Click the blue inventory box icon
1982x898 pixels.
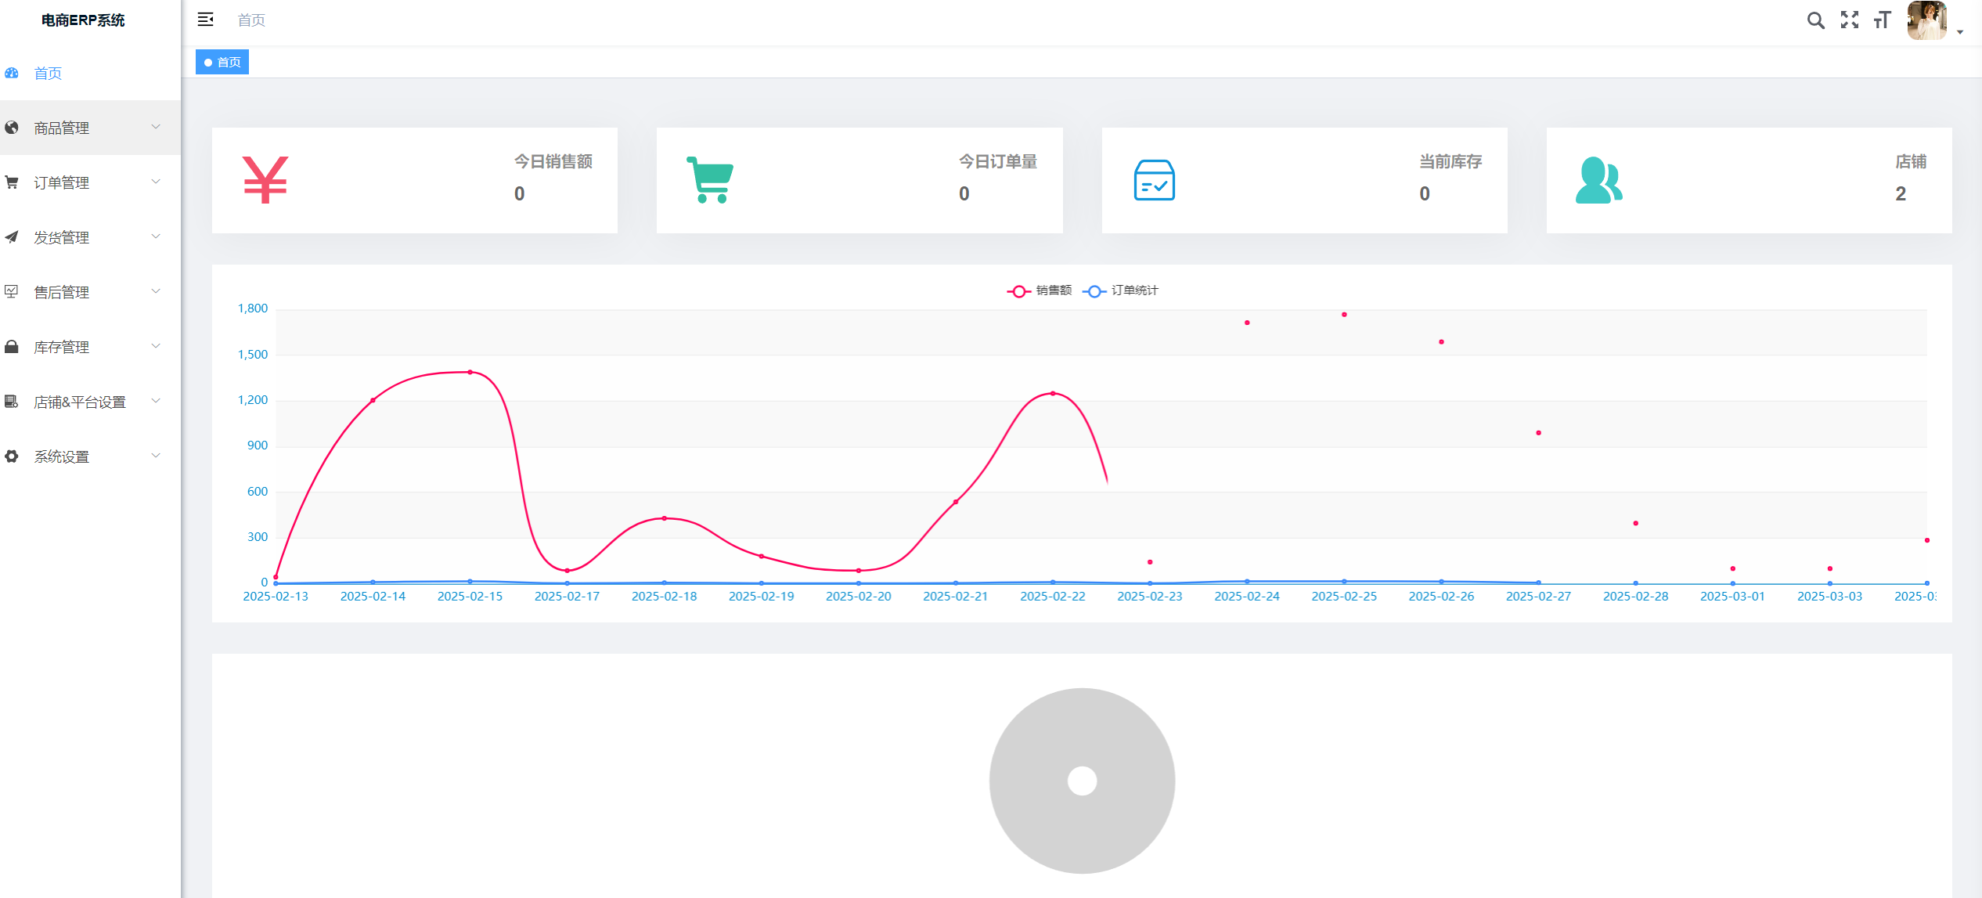pyautogui.click(x=1154, y=180)
